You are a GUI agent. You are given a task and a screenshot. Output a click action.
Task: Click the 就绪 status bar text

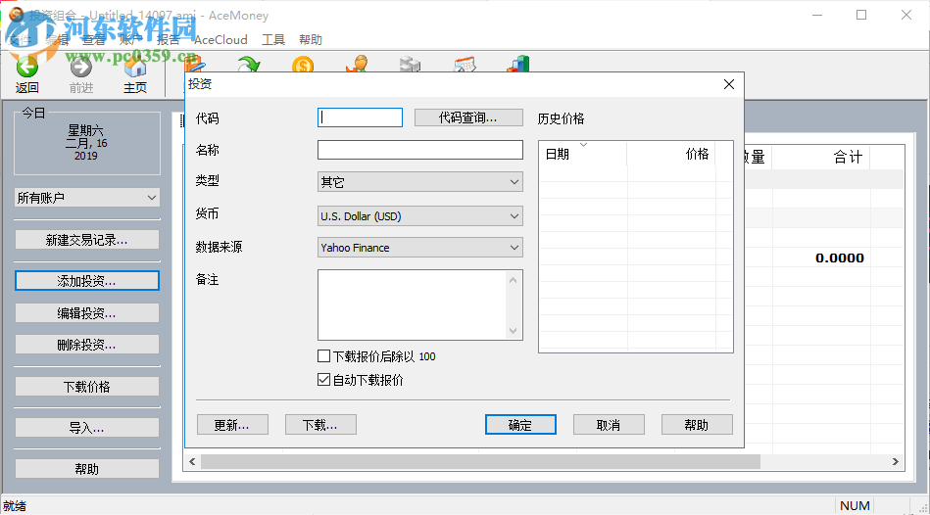point(15,506)
